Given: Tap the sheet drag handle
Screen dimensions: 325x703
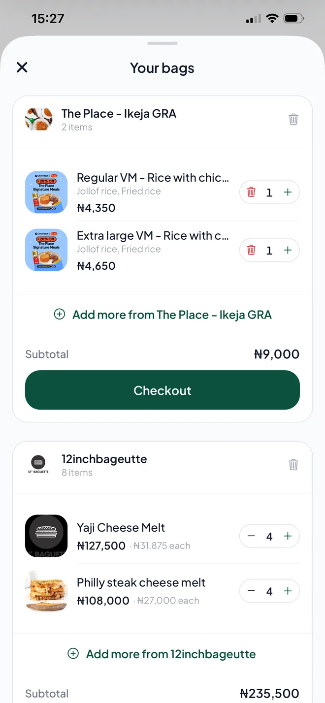Looking at the screenshot, I should 162,43.
